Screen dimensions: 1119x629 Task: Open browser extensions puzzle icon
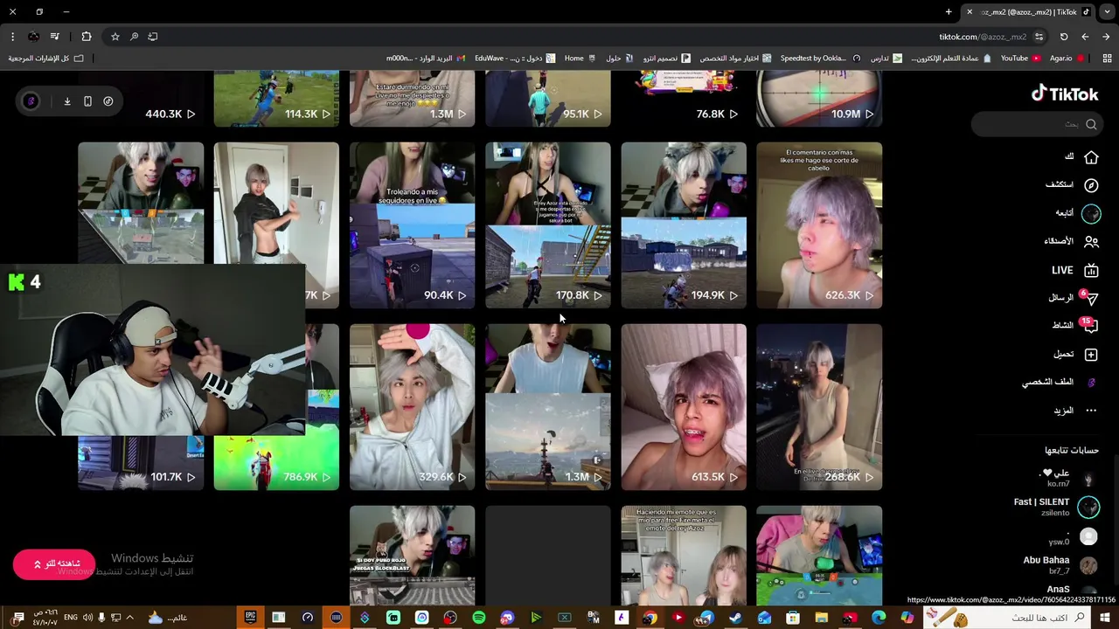point(86,37)
